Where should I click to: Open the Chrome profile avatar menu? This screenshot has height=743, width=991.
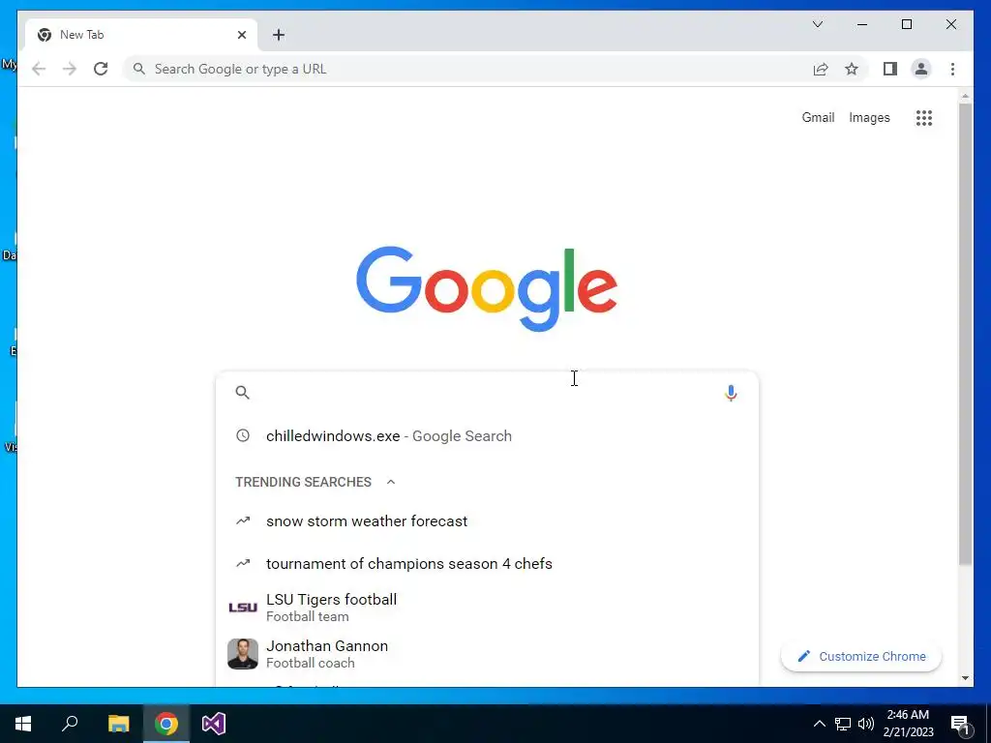[x=921, y=69]
